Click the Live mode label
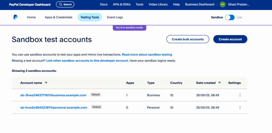The height and width of the screenshot is (133, 272). point(239,17)
